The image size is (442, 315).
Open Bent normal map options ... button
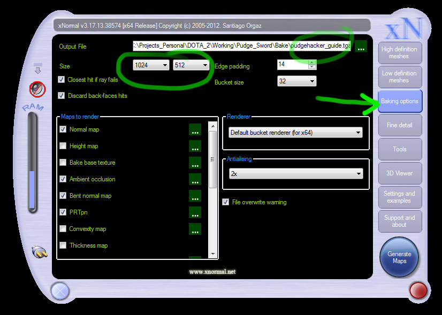pos(195,196)
